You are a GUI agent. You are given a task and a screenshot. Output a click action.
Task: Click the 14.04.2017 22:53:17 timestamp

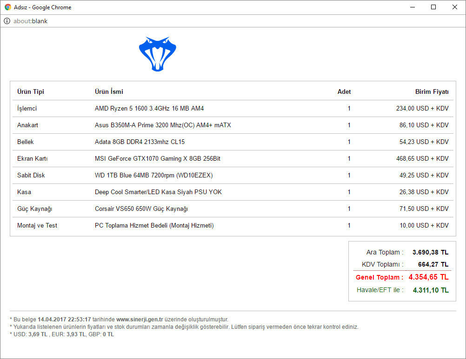(64, 320)
